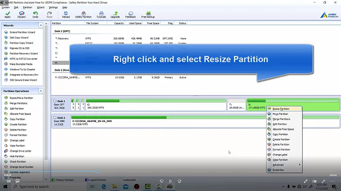341x191 pixels.
Task: Open the Safely Partition tool
Action: (83, 15)
